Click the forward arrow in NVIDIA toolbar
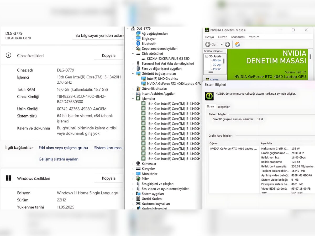 pos(227,45)
